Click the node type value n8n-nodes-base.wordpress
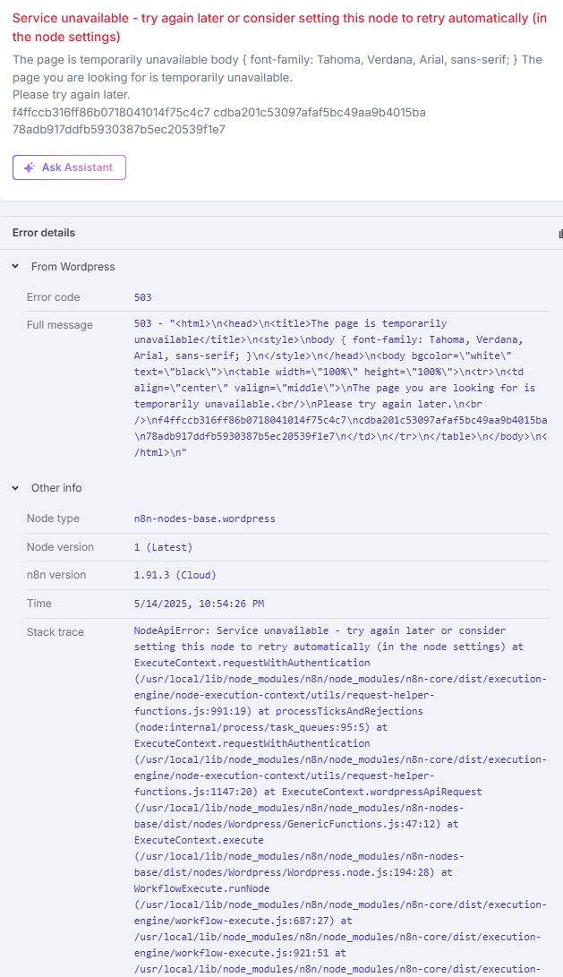This screenshot has width=563, height=977. 204,518
